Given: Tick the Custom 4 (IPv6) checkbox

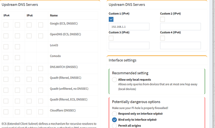Looking at the screenshot, I should coord(163,38).
